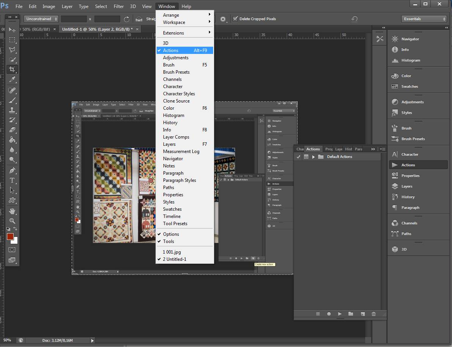Select the Eraser tool
The width and height of the screenshot is (452, 347).
click(12, 130)
